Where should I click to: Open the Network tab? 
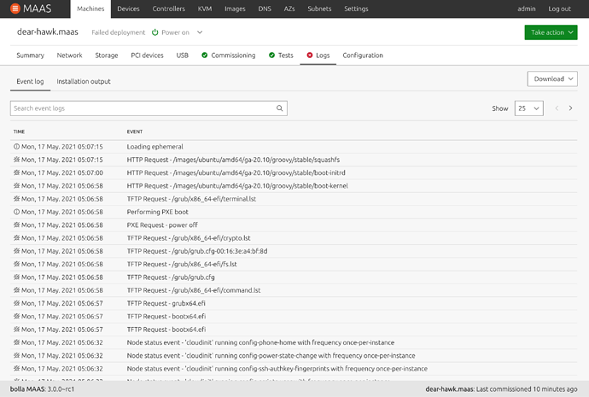tap(69, 55)
